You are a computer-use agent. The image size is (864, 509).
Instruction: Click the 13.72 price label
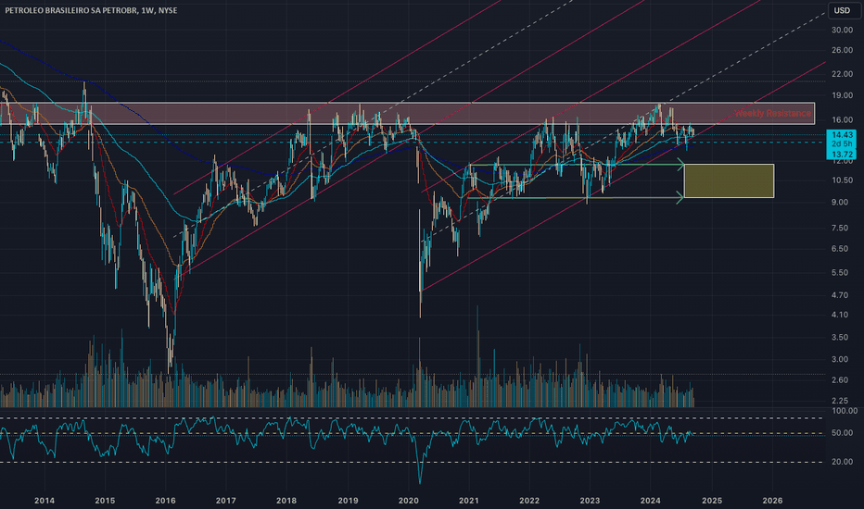click(x=843, y=155)
